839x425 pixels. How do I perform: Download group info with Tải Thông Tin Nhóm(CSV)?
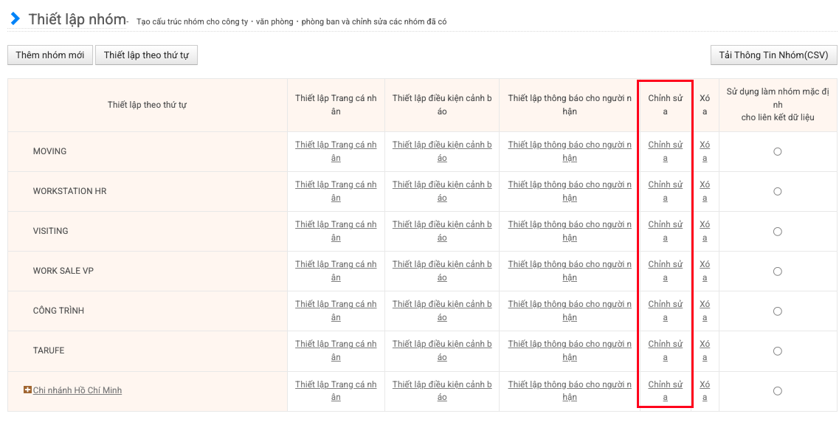(773, 55)
